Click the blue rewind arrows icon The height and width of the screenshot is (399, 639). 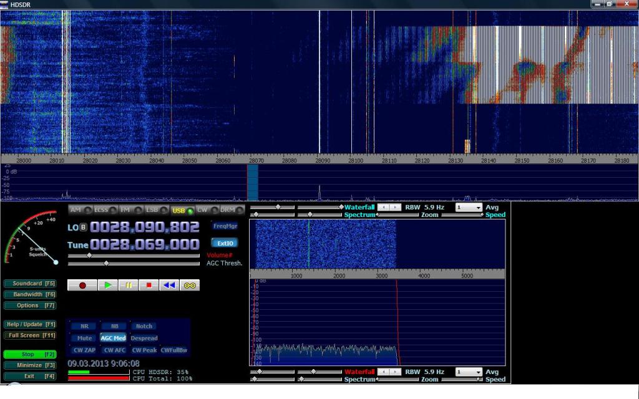point(168,285)
